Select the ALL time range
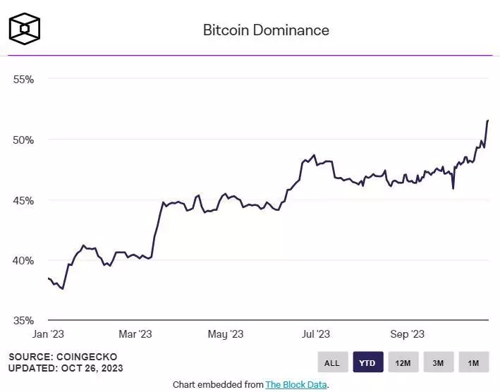500x392 pixels. point(332,362)
